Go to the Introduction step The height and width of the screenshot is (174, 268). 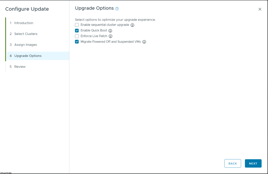coord(24,23)
